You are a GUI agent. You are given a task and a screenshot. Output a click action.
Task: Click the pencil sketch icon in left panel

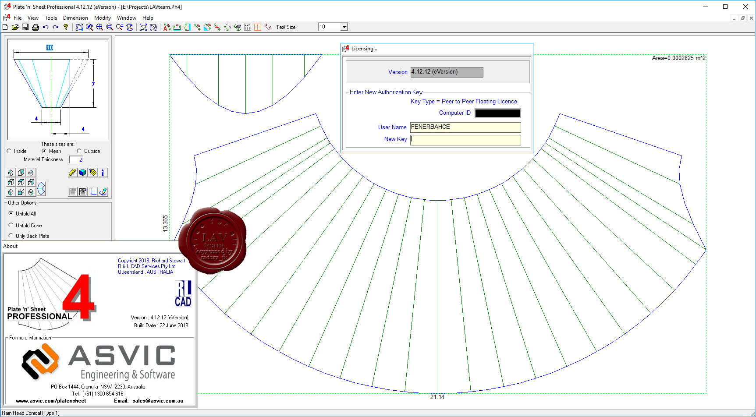(103, 192)
